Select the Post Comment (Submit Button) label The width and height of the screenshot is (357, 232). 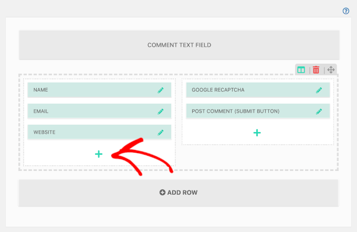coord(235,112)
